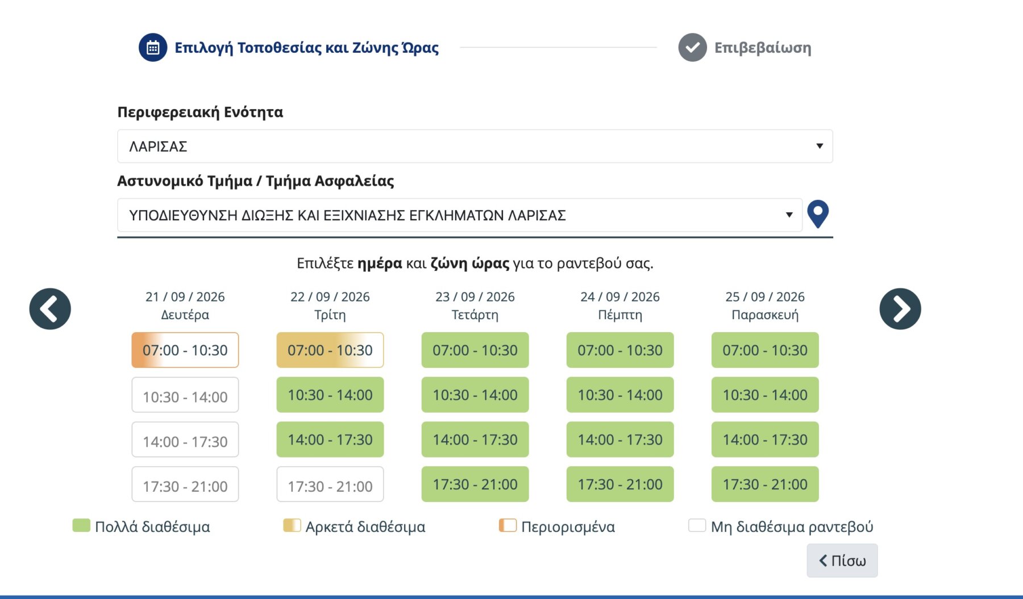The width and height of the screenshot is (1023, 599).
Task: Click the Επιβεβαίωση checkmark icon
Action: pyautogui.click(x=692, y=48)
